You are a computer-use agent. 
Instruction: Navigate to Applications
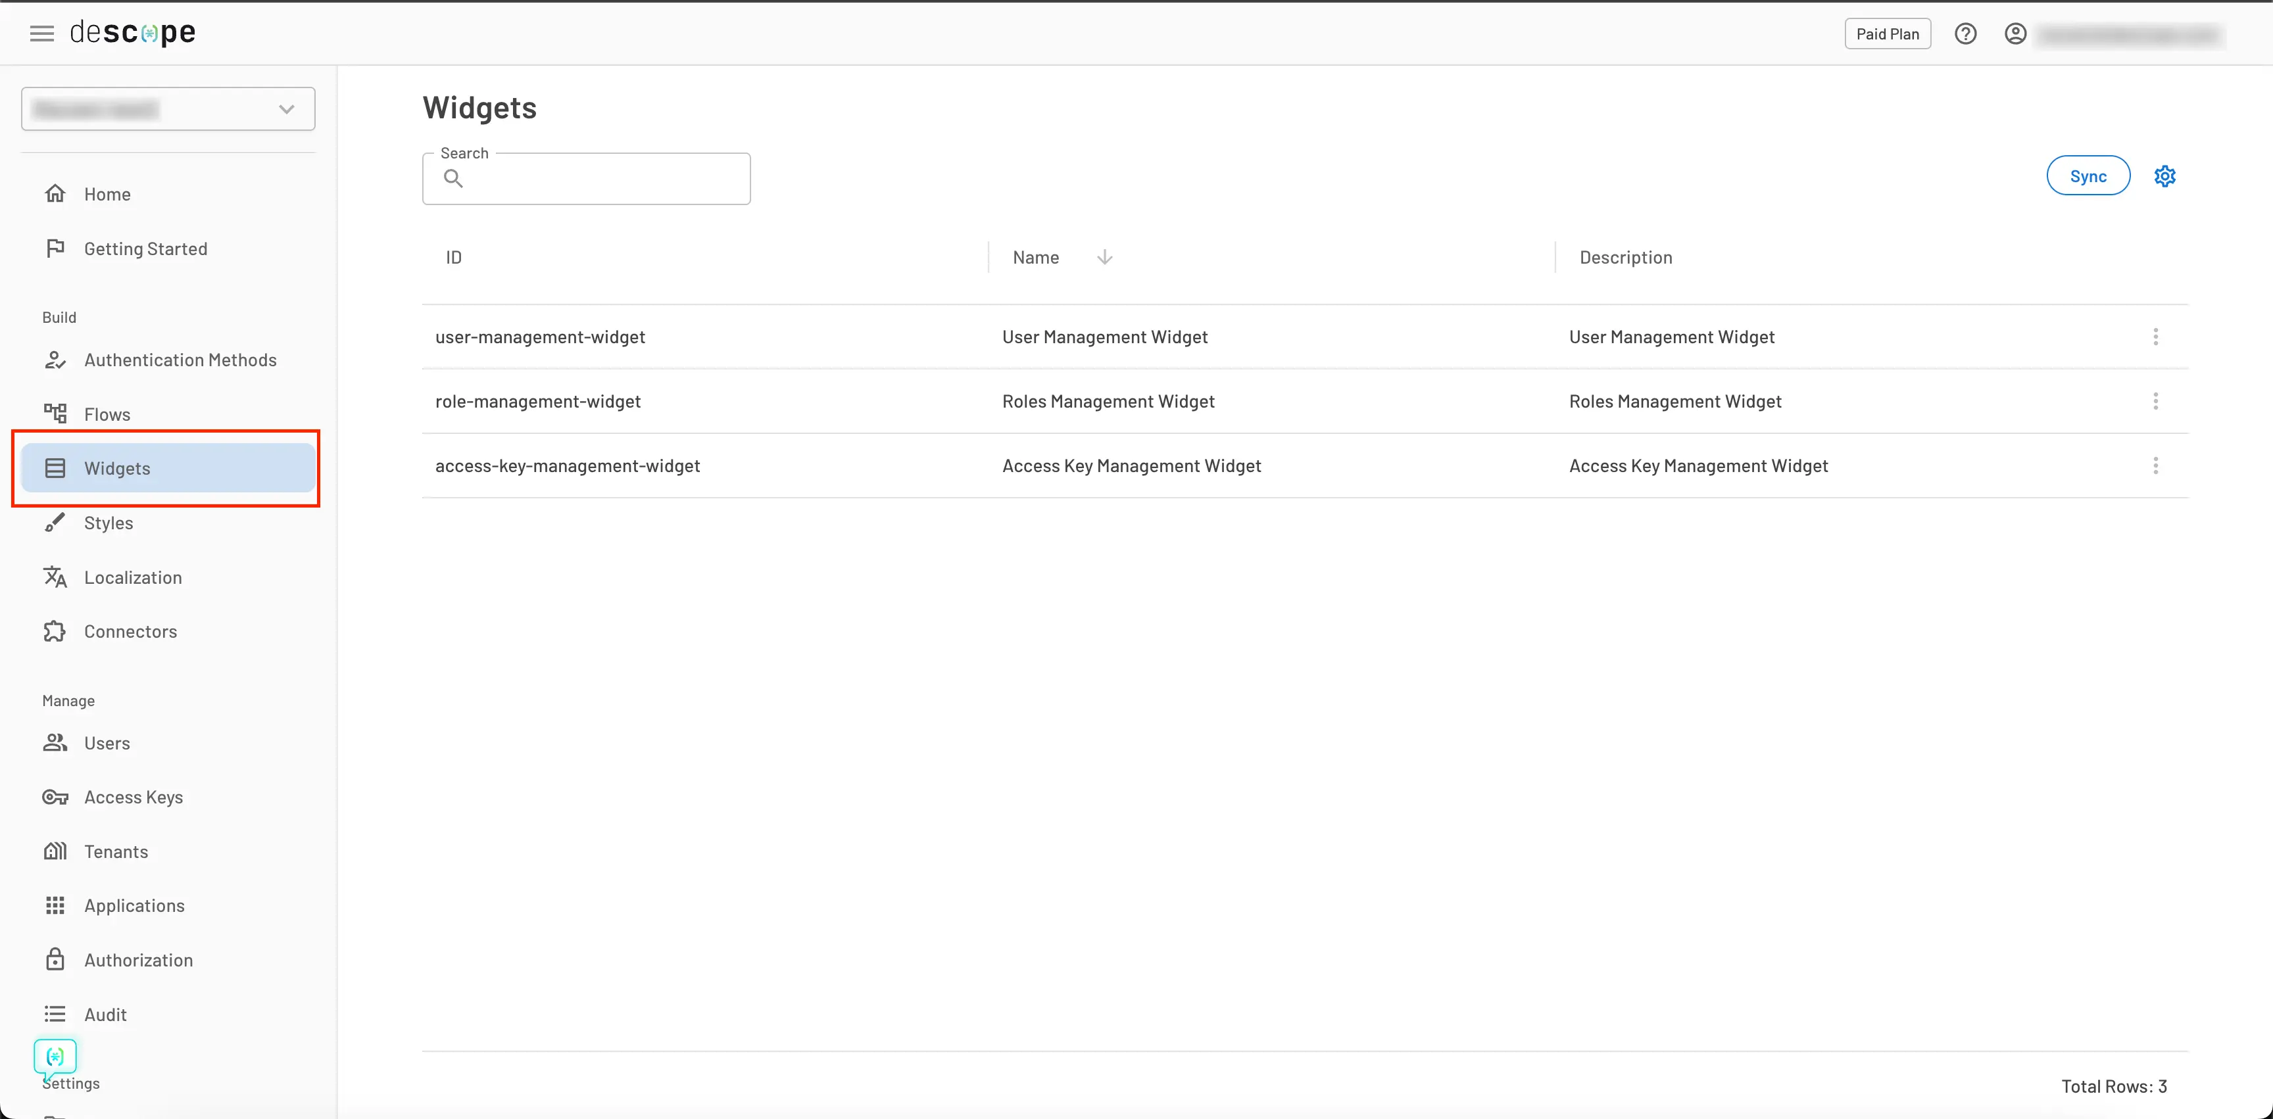click(x=134, y=905)
